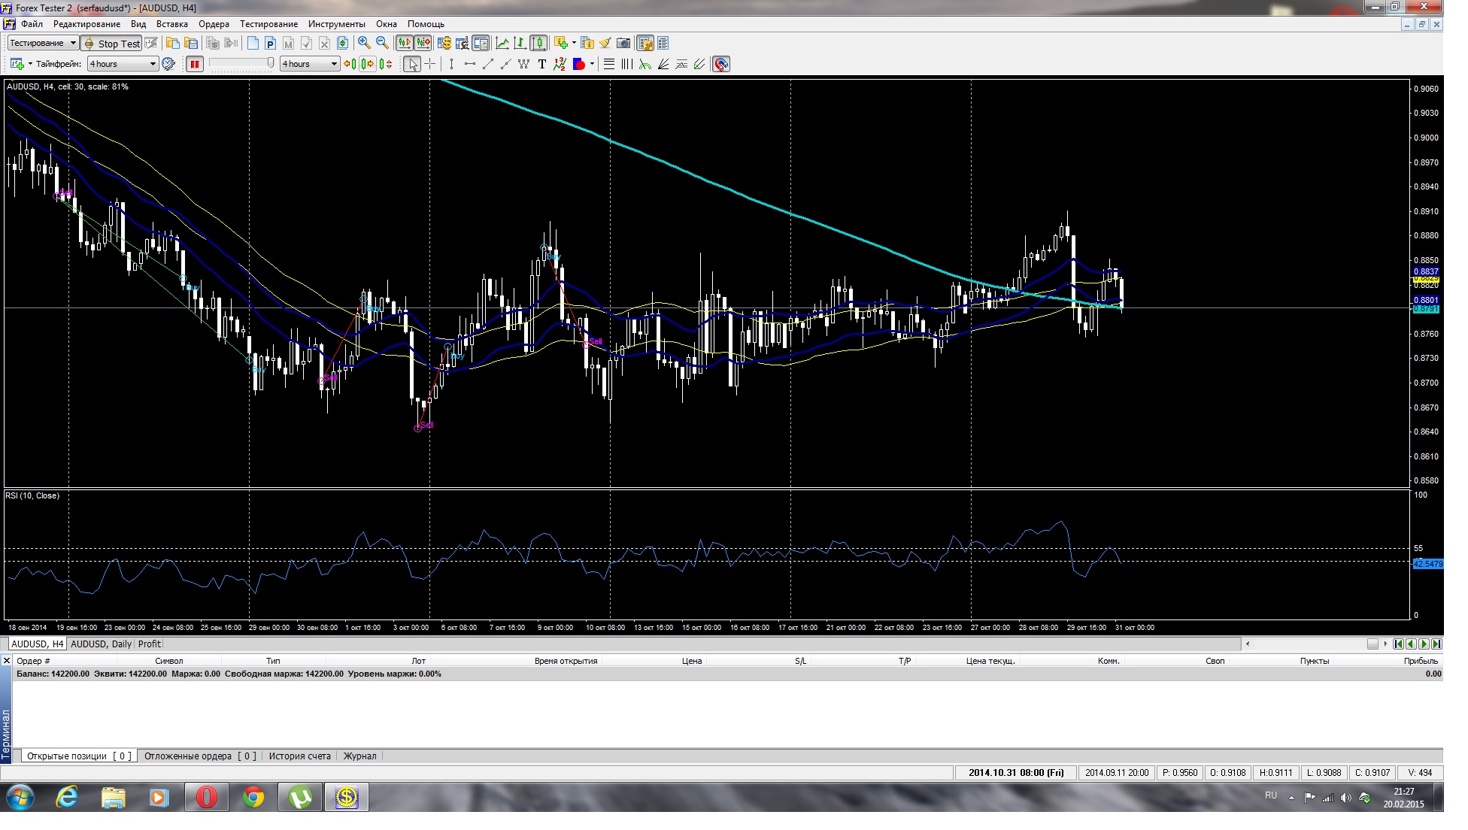Open the Тестирование menu
The width and height of the screenshot is (1468, 830).
268,24
